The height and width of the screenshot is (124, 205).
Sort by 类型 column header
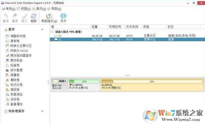(x=154, y=27)
